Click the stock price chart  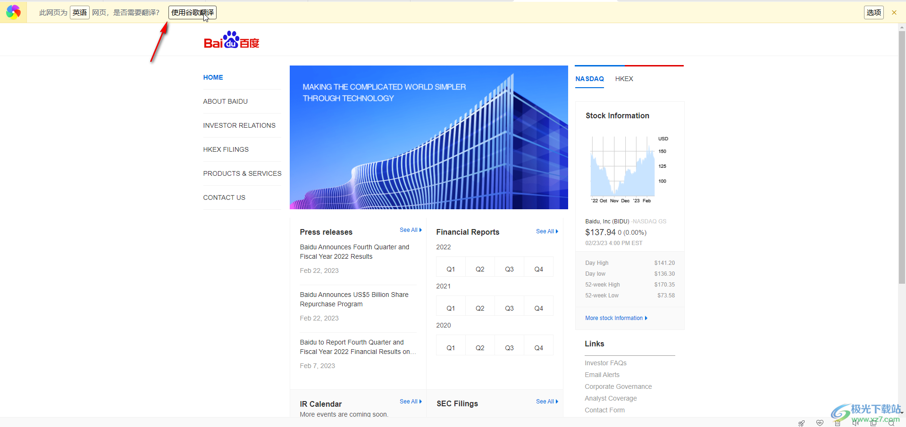click(629, 170)
